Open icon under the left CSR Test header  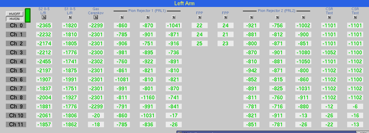329,17
